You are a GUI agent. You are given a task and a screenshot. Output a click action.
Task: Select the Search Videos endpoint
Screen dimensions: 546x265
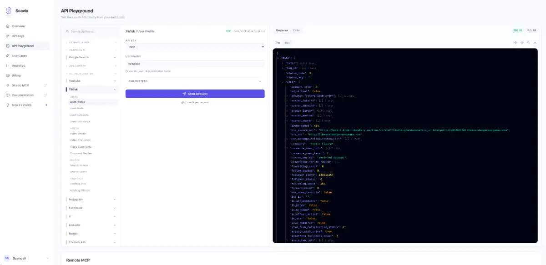pos(92,165)
